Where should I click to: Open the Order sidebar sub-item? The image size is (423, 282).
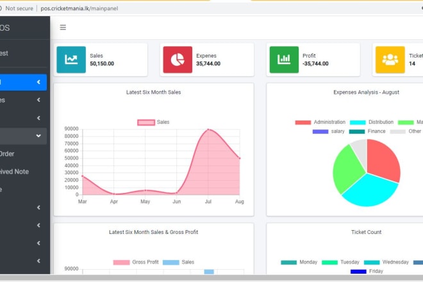[7, 154]
